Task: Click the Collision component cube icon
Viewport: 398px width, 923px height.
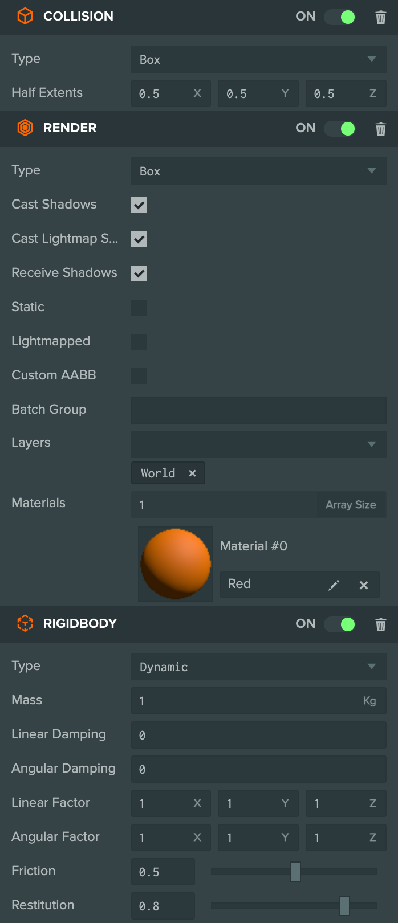Action: tap(25, 16)
